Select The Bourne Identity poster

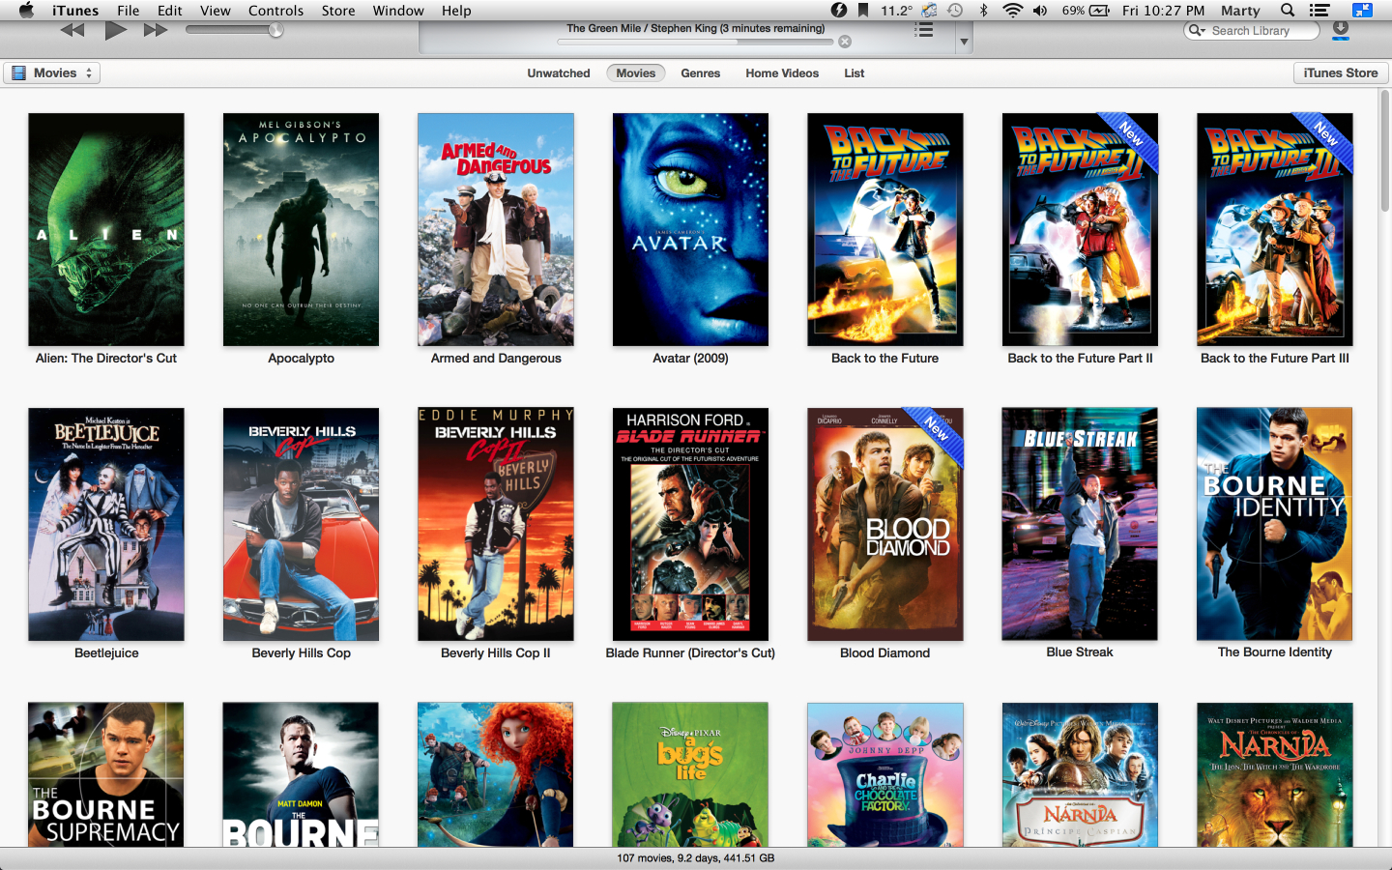tap(1275, 524)
